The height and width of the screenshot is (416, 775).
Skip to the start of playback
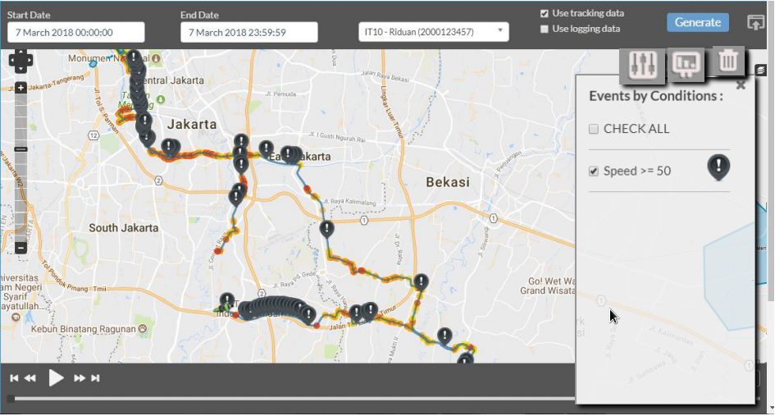[x=14, y=378]
